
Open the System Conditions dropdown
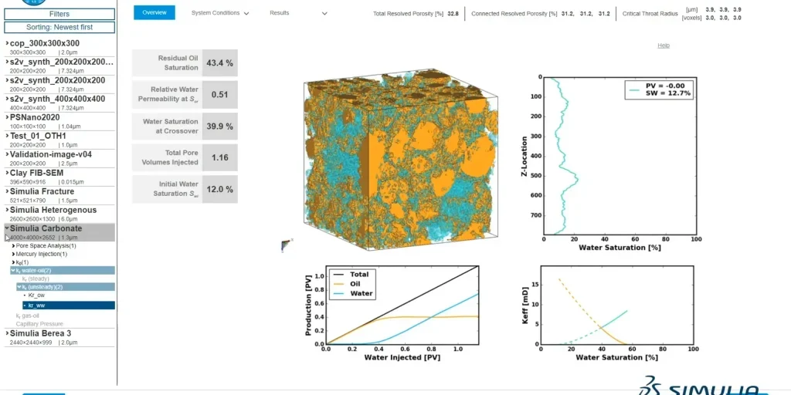[x=220, y=13]
